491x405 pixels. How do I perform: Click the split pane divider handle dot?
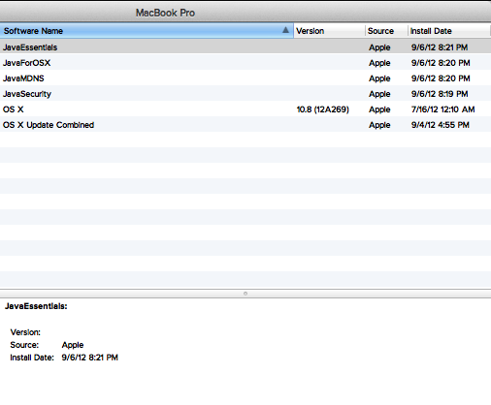[245, 294]
